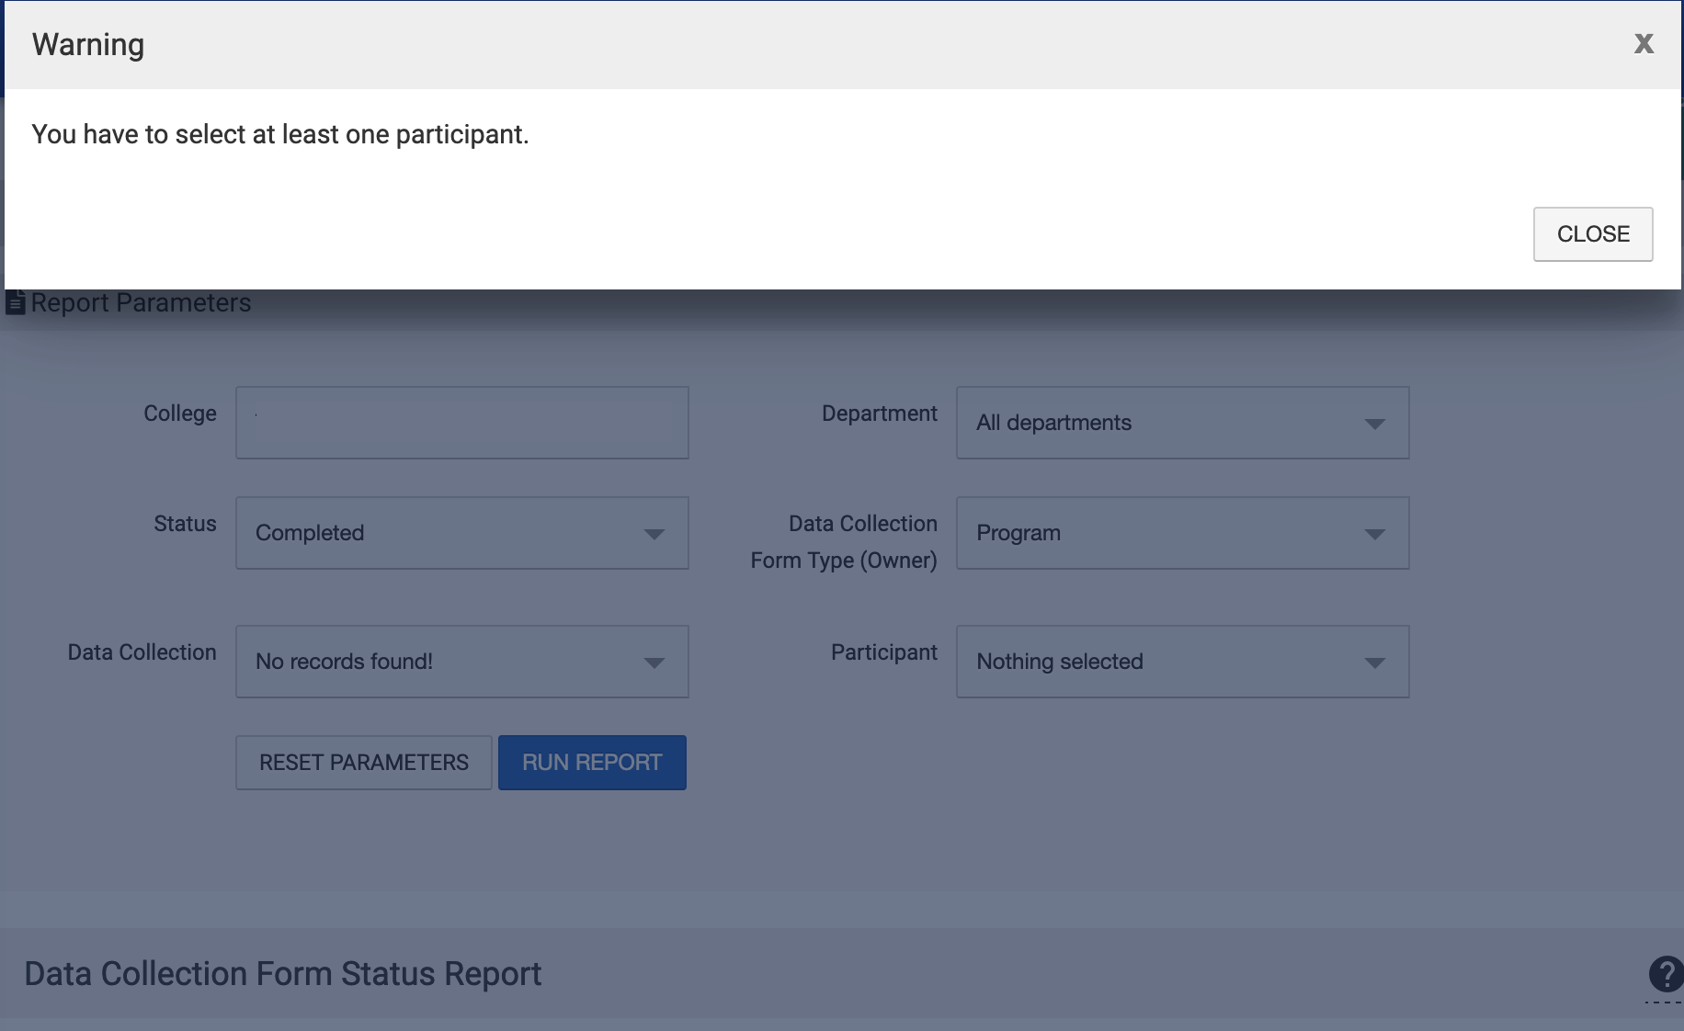This screenshot has width=1684, height=1031.
Task: Click the warning message about selecting a participant
Action: pos(280,134)
